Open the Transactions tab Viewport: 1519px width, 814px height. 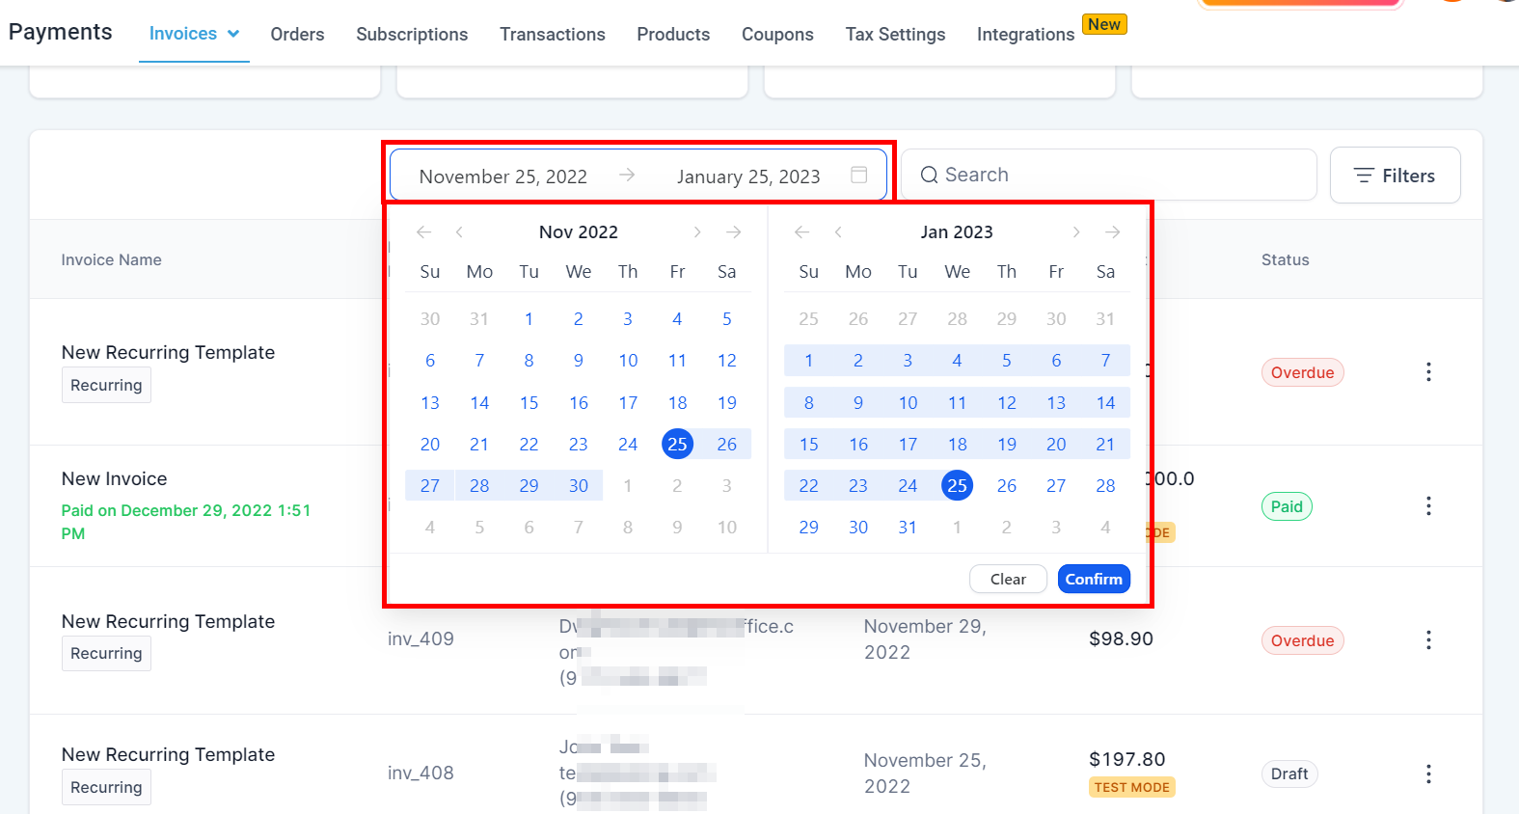553,35
